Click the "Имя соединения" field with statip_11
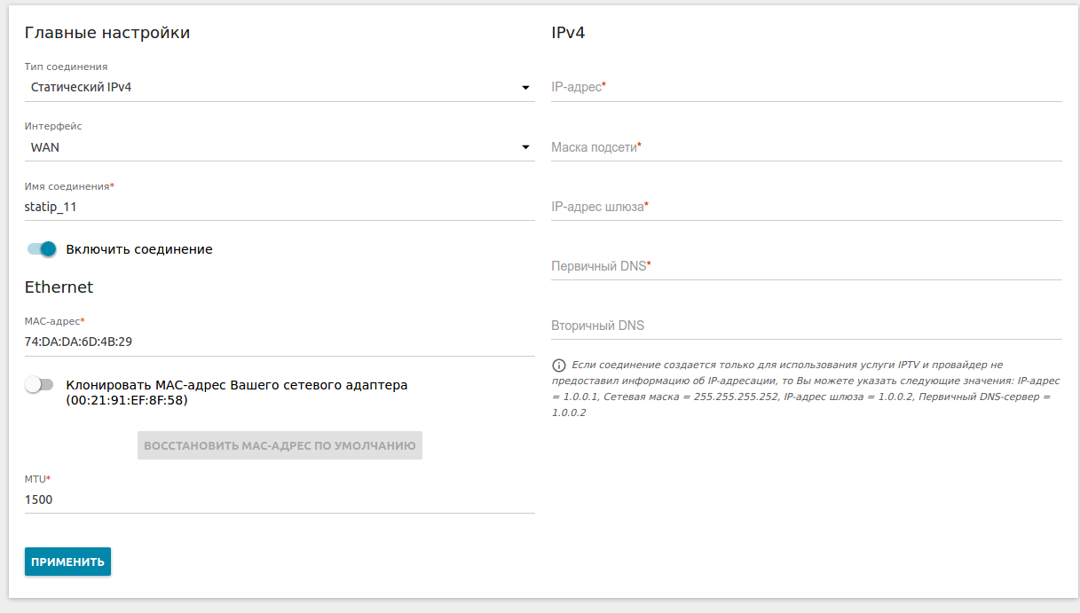This screenshot has width=1080, height=613. [x=279, y=207]
